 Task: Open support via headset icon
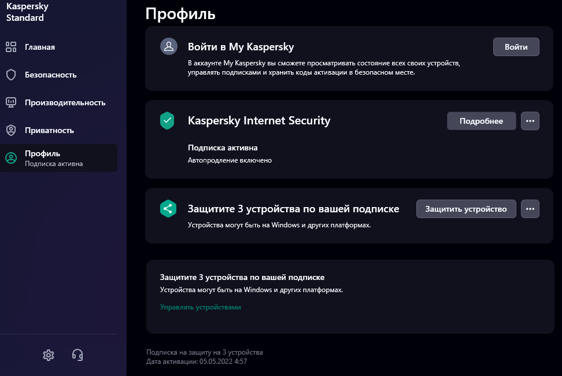[x=77, y=355]
